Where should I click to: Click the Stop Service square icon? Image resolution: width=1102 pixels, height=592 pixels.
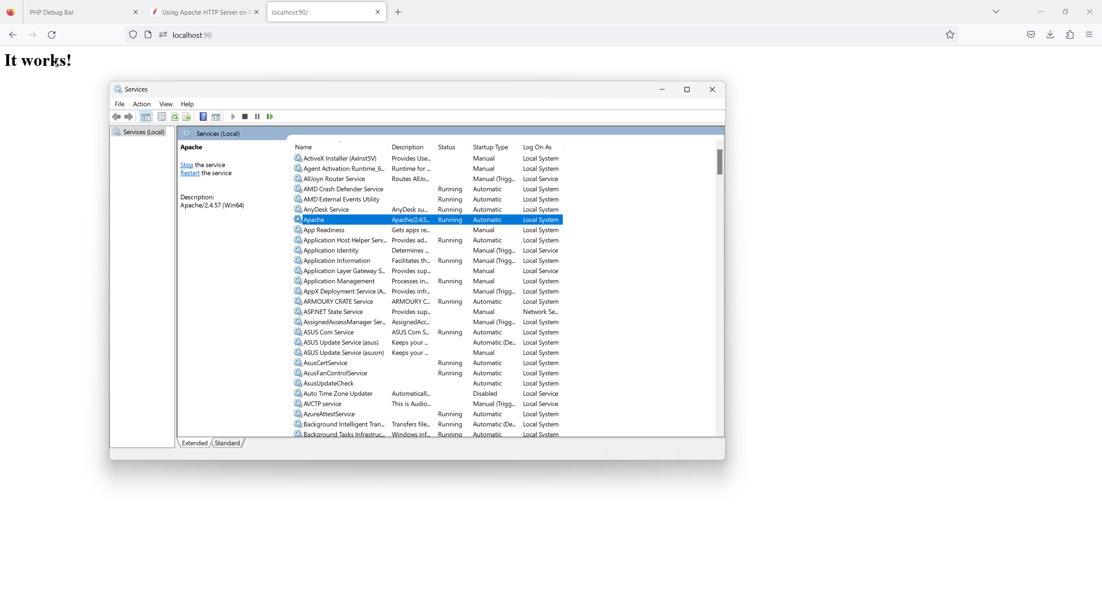245,117
